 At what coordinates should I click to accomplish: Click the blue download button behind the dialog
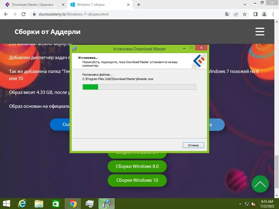pos(60,124)
